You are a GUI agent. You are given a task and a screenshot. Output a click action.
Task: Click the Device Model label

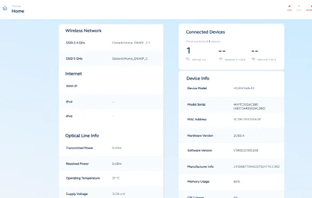pyautogui.click(x=197, y=88)
